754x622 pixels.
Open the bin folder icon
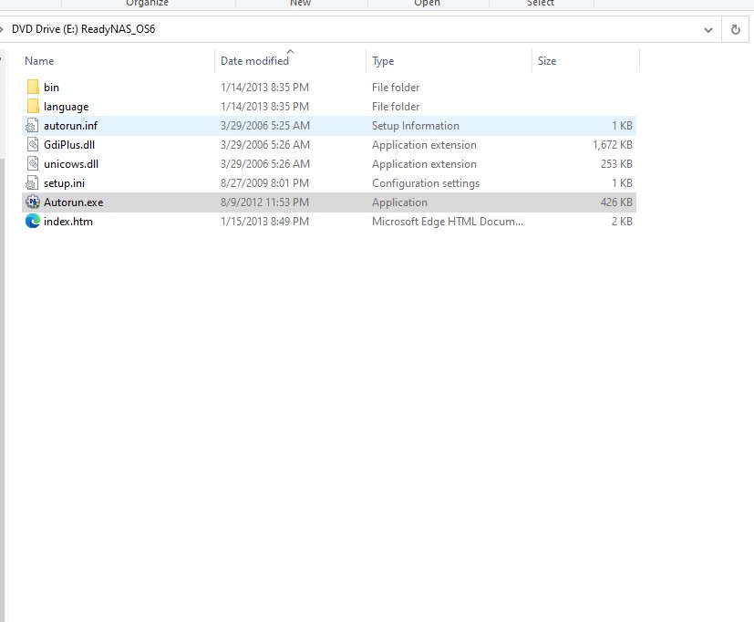33,87
